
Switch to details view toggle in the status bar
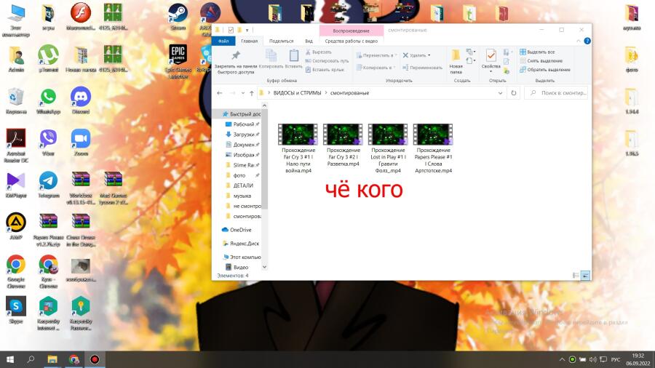pos(576,276)
